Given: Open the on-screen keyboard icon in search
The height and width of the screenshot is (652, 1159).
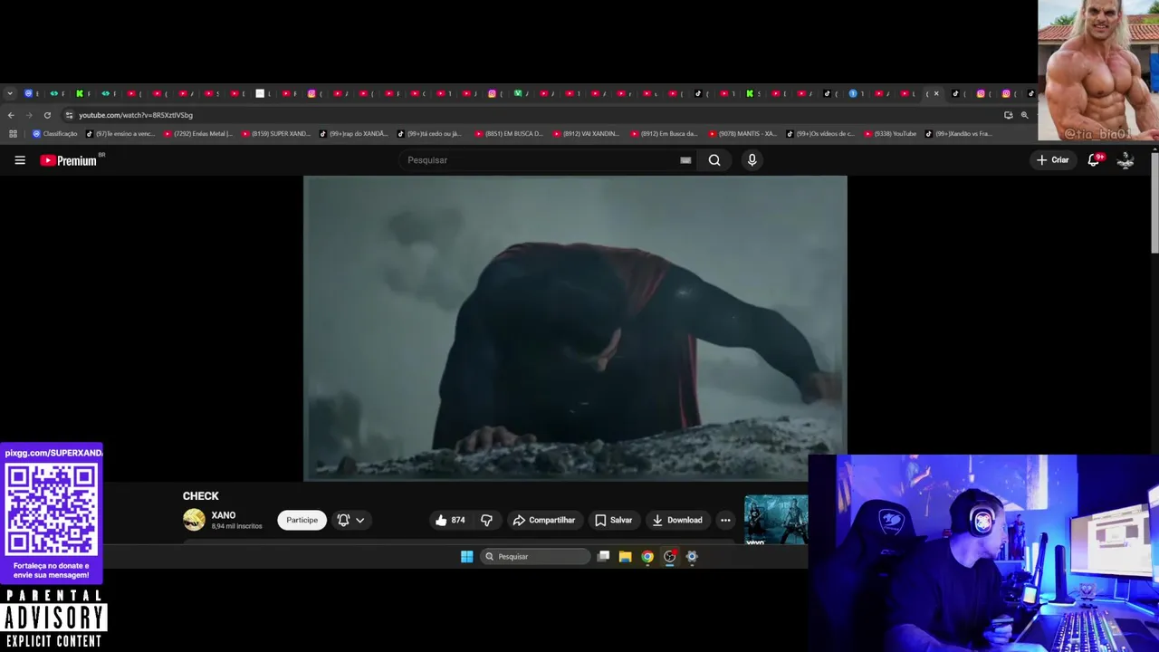Looking at the screenshot, I should [685, 160].
